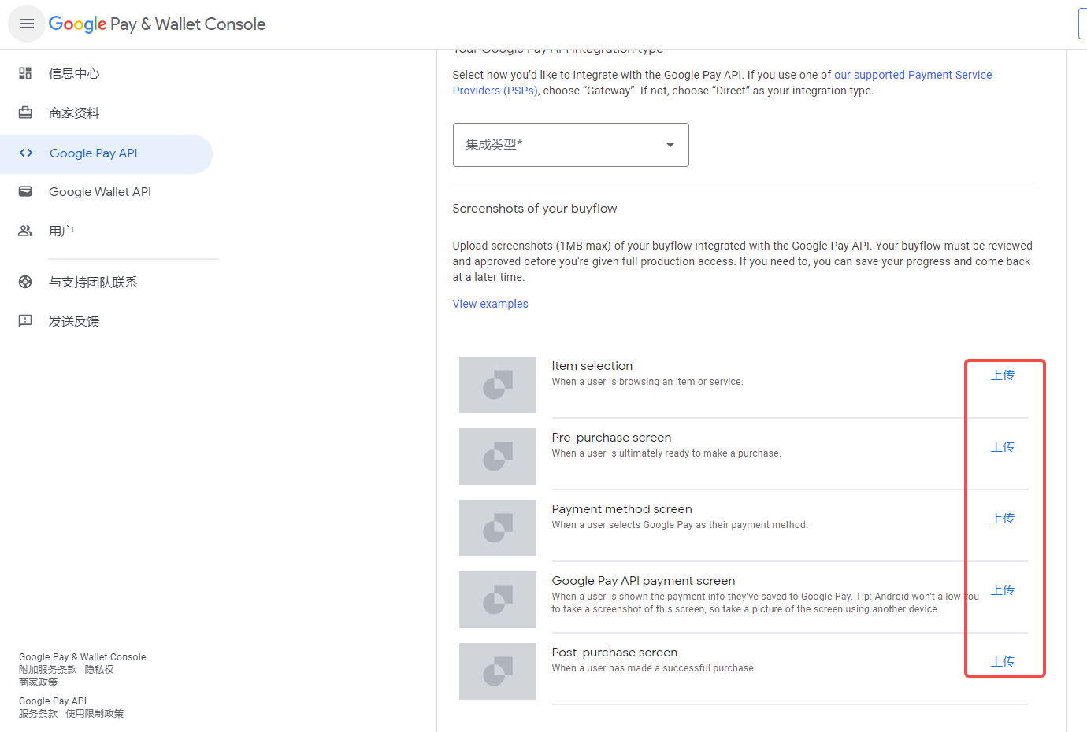Open 隐私权 privacy footer link
Image resolution: width=1087 pixels, height=732 pixels.
click(x=99, y=670)
